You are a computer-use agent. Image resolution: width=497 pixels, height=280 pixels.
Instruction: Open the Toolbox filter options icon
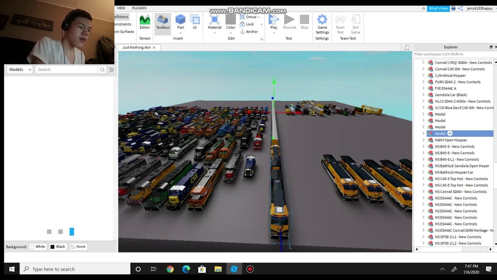(x=111, y=70)
